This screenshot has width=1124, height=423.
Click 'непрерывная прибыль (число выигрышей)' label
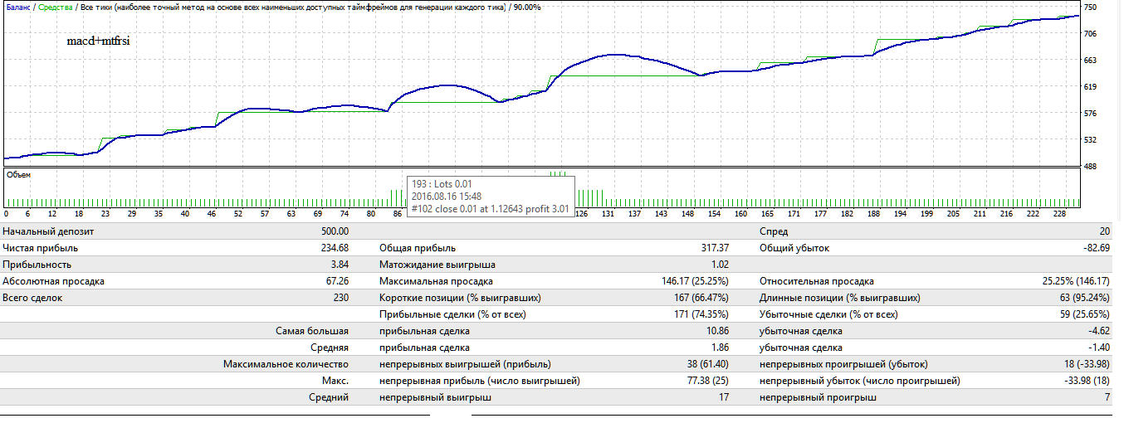tap(480, 381)
